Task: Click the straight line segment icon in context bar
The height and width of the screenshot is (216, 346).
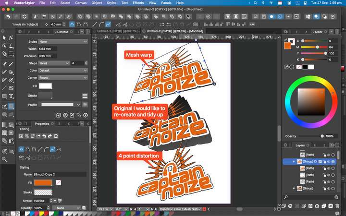Action: (x=95, y=24)
